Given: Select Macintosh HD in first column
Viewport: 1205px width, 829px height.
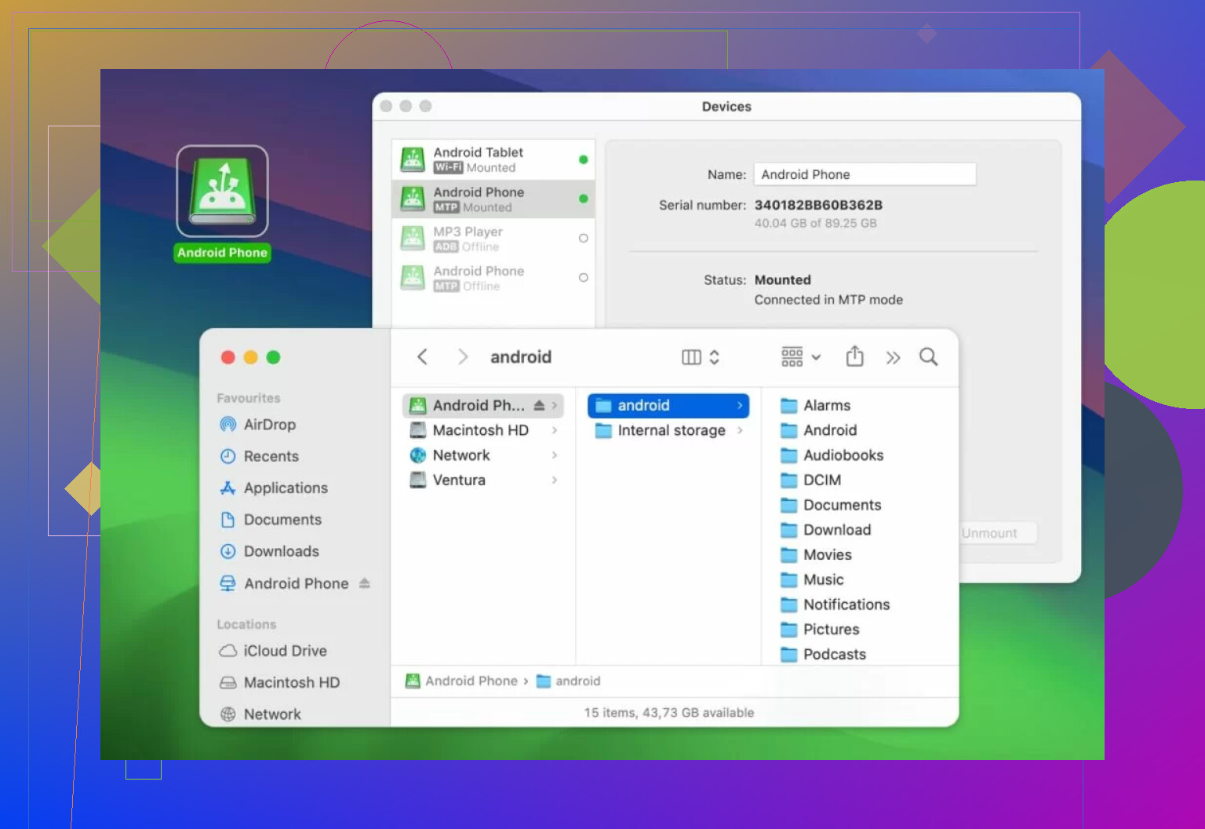Looking at the screenshot, I should point(483,430).
